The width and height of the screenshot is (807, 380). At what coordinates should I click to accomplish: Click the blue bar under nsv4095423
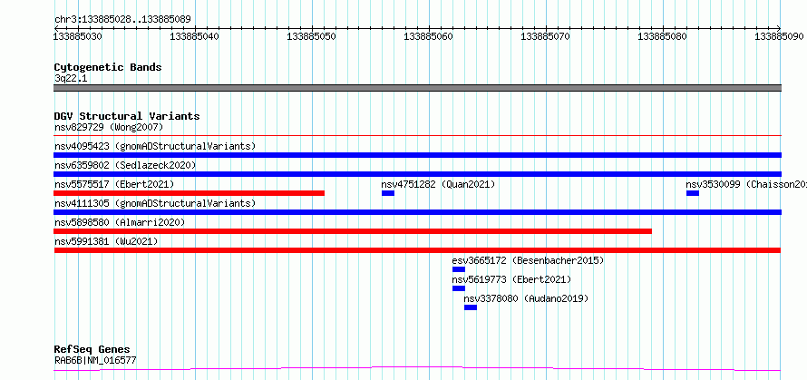417,155
